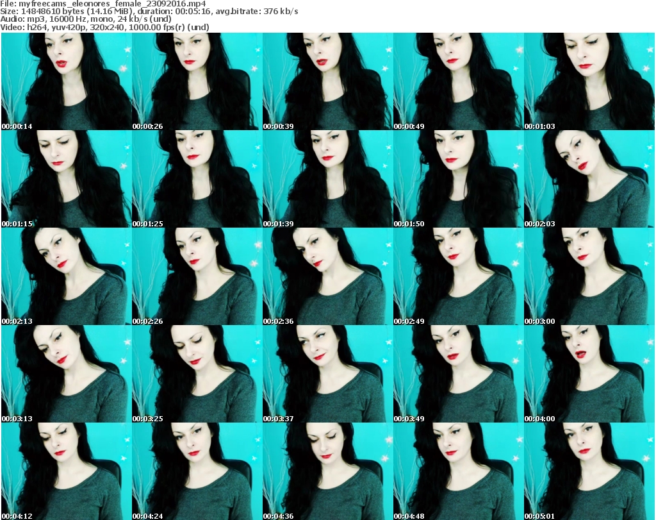Pick the frame marked 00:02:26

[x=197, y=276]
